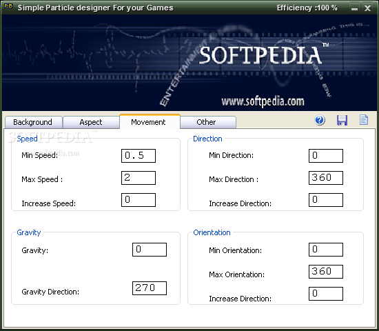Click the Increase Speed input field

(x=139, y=200)
